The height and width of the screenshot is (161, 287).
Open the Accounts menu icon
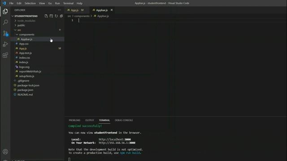tap(5, 152)
